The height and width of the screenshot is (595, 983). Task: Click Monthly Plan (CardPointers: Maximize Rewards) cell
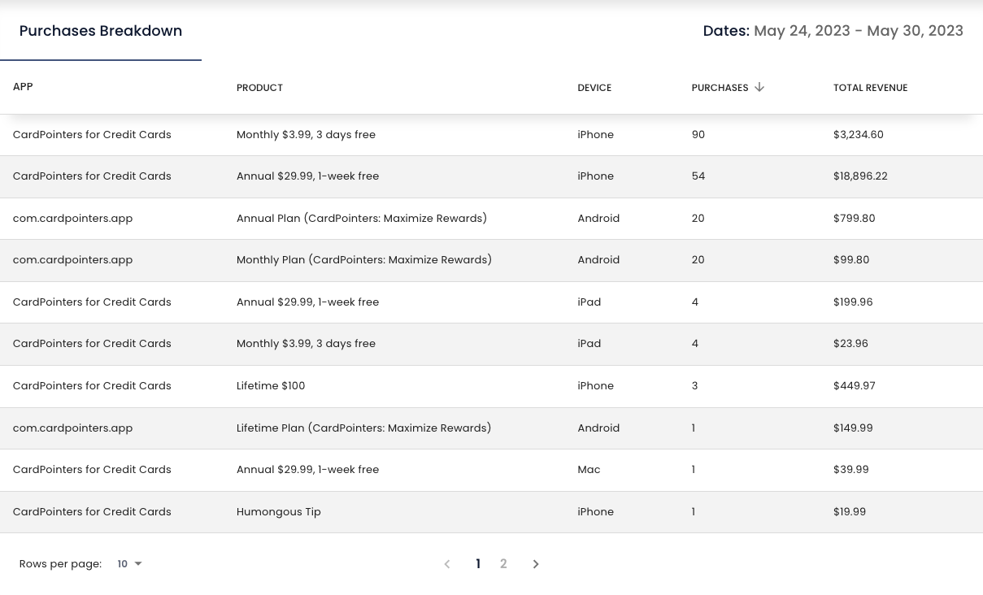(x=364, y=260)
